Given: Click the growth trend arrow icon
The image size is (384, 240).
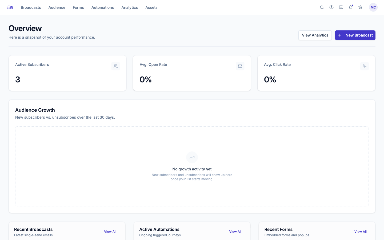Looking at the screenshot, I should click(192, 157).
